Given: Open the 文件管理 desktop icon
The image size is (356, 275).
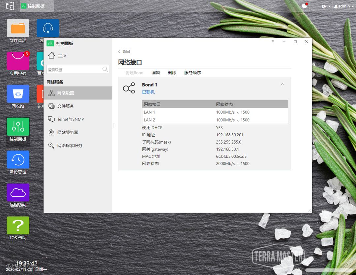Looking at the screenshot, I should coord(18,28).
